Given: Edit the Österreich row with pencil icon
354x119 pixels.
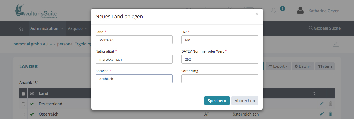Looking at the screenshot, I should [322, 114].
